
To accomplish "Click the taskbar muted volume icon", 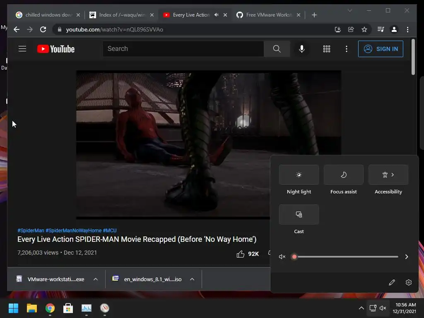I will click(383, 308).
